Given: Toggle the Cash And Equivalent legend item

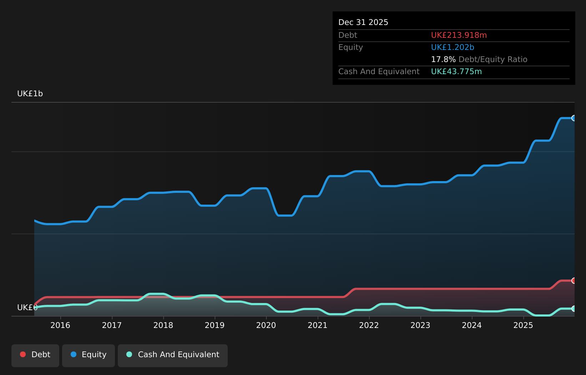Looking at the screenshot, I should pyautogui.click(x=173, y=355).
